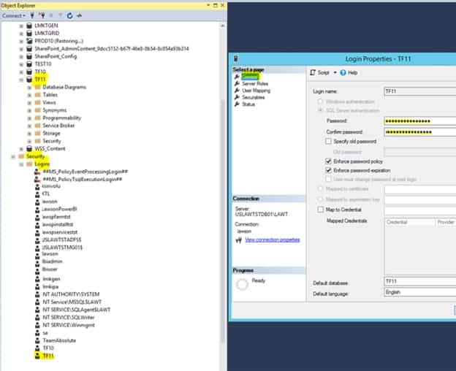
Task: Select Windows authentication radio button
Action: (320, 102)
